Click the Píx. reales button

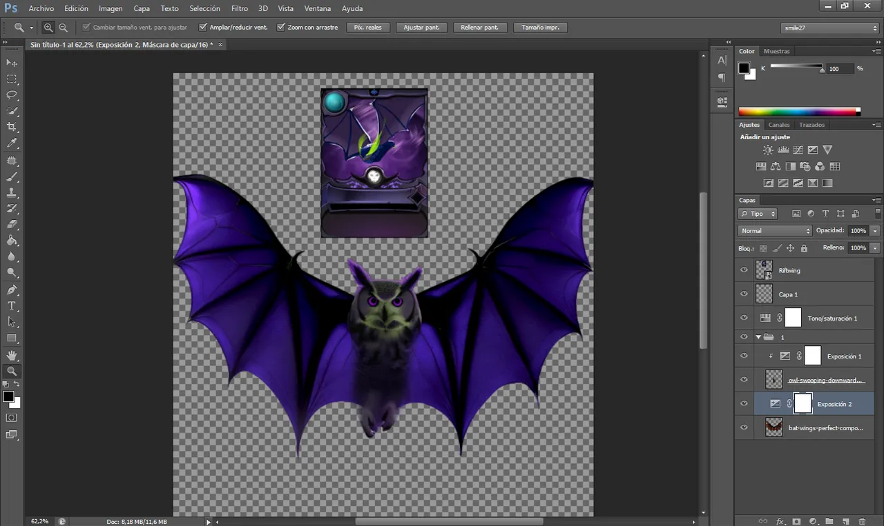(x=368, y=28)
